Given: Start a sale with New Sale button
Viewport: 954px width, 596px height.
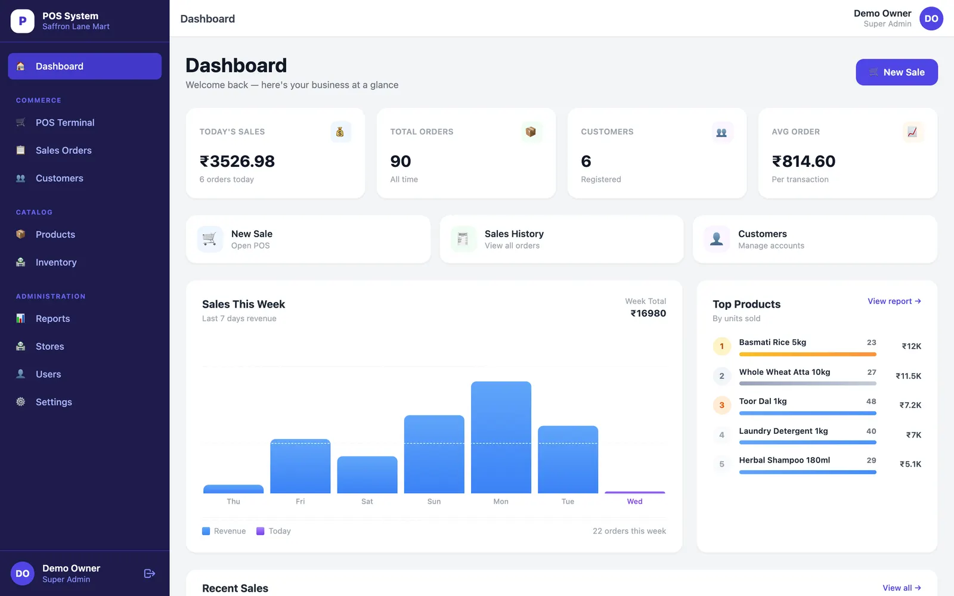Looking at the screenshot, I should [x=896, y=72].
